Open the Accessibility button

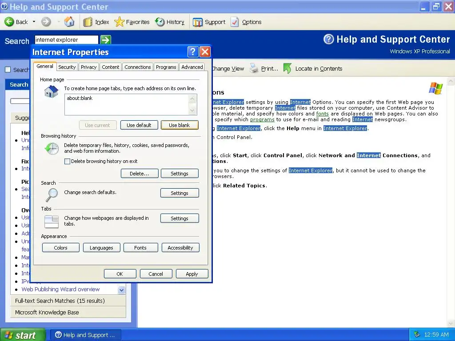pos(180,248)
